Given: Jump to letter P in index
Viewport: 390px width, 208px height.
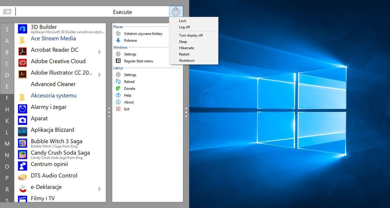Looking at the screenshot, I should [7, 178].
